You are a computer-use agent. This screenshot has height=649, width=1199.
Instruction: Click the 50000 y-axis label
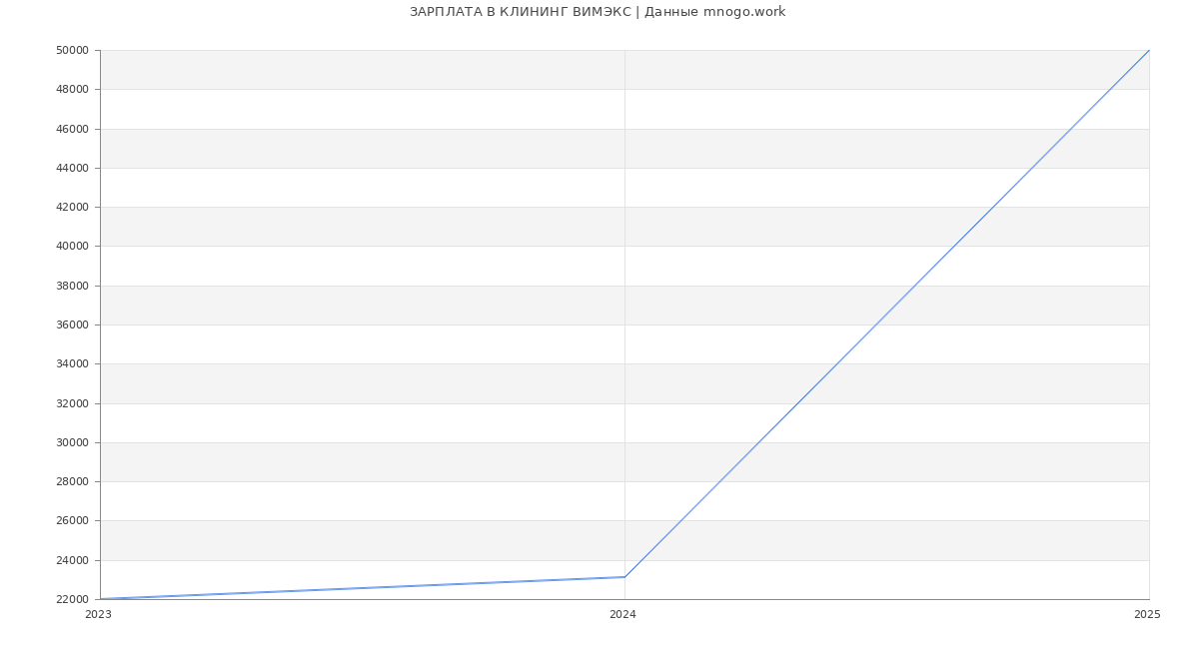click(72, 50)
